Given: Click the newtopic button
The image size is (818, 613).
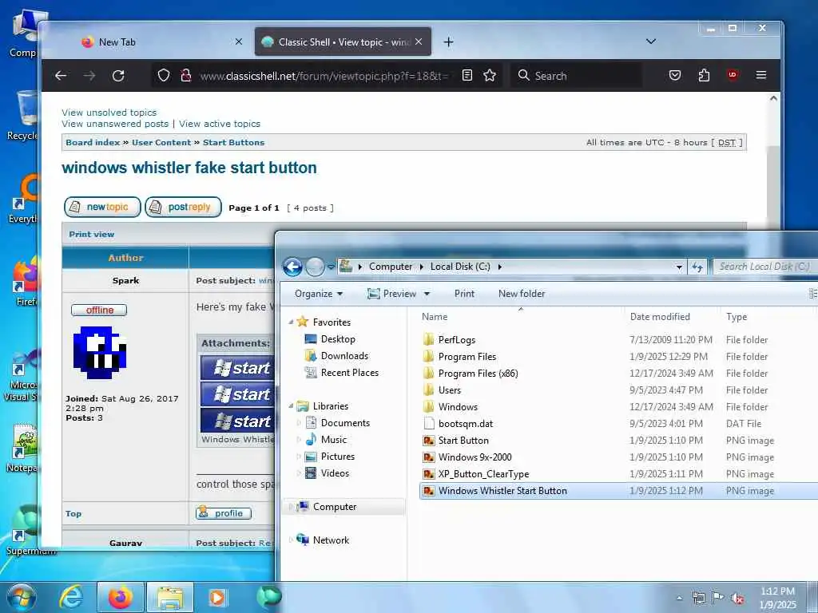Looking at the screenshot, I should pos(103,207).
